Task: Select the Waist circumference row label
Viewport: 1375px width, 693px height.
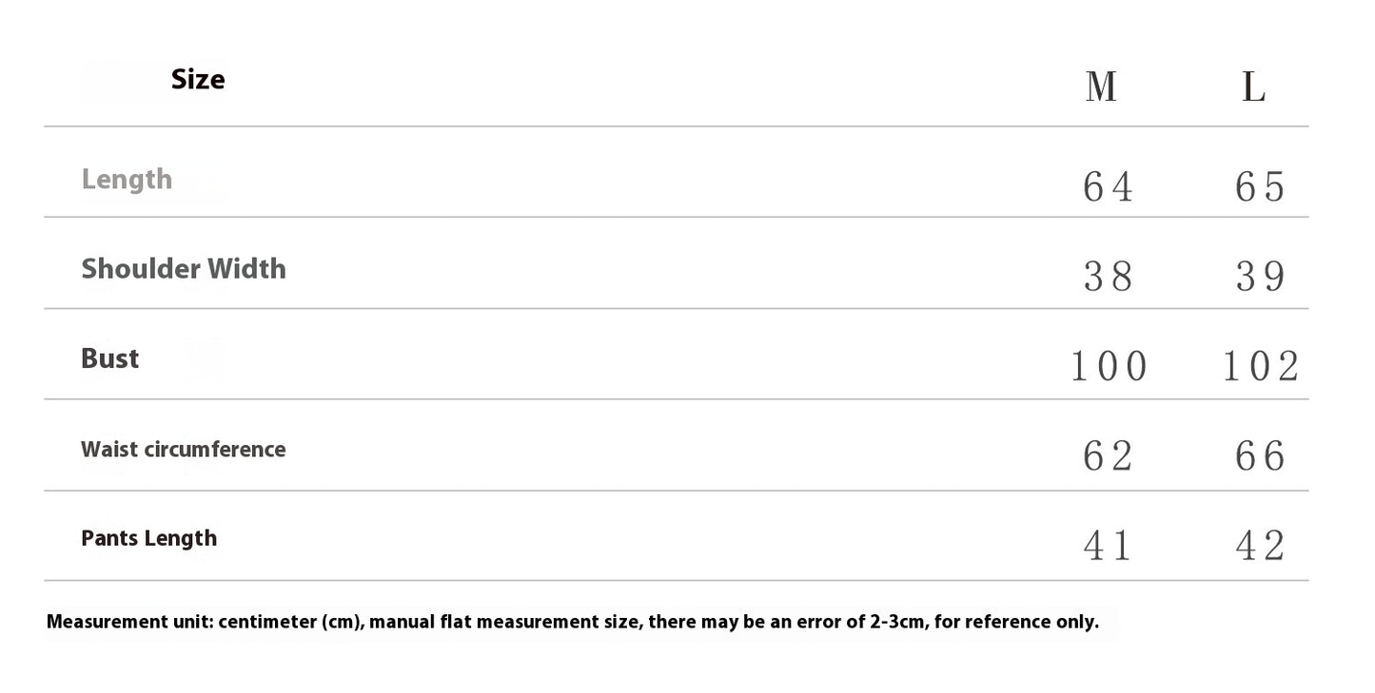Action: [x=183, y=449]
